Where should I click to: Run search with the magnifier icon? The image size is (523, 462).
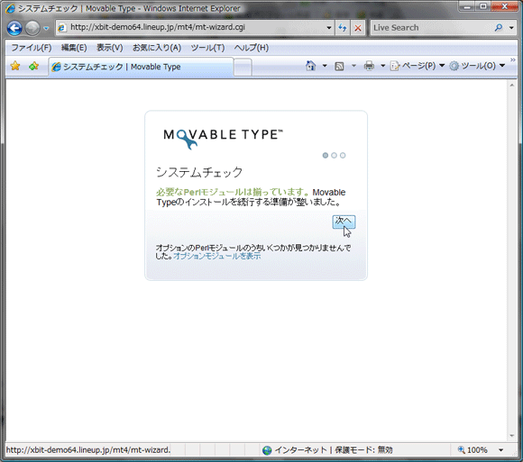(x=499, y=28)
